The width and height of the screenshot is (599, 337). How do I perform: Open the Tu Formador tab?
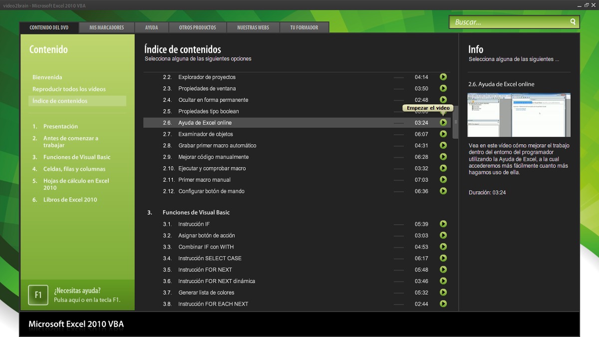pyautogui.click(x=304, y=27)
